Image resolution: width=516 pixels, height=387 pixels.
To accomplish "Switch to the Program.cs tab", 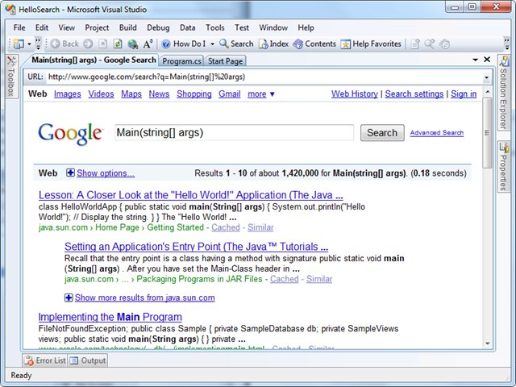I will pos(181,61).
